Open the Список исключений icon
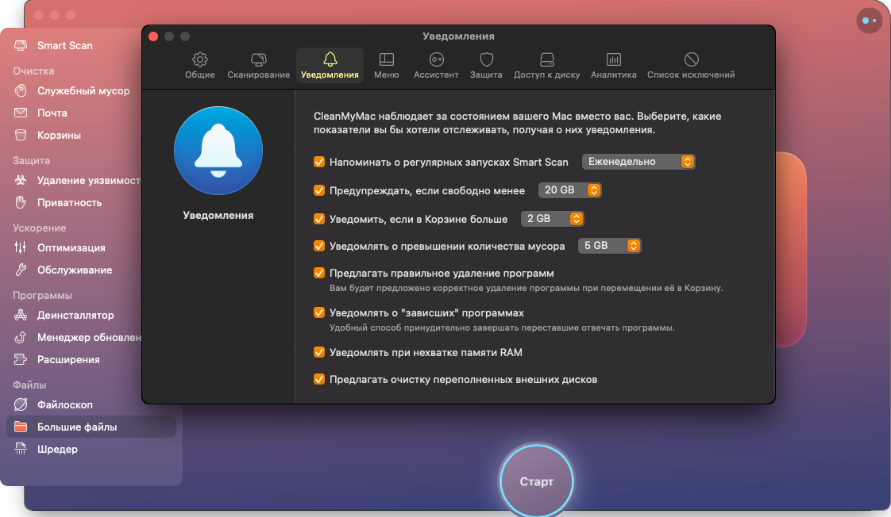The height and width of the screenshot is (517, 891). click(691, 60)
